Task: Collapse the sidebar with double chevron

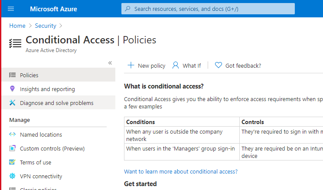Action: click(110, 63)
